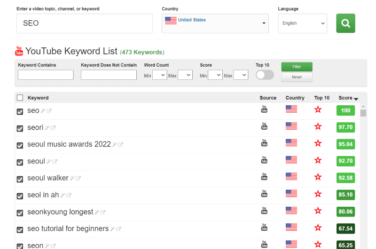Viewport: 376px width, 249px height.
Task: Open the Language dropdown showing English
Action: (x=302, y=23)
